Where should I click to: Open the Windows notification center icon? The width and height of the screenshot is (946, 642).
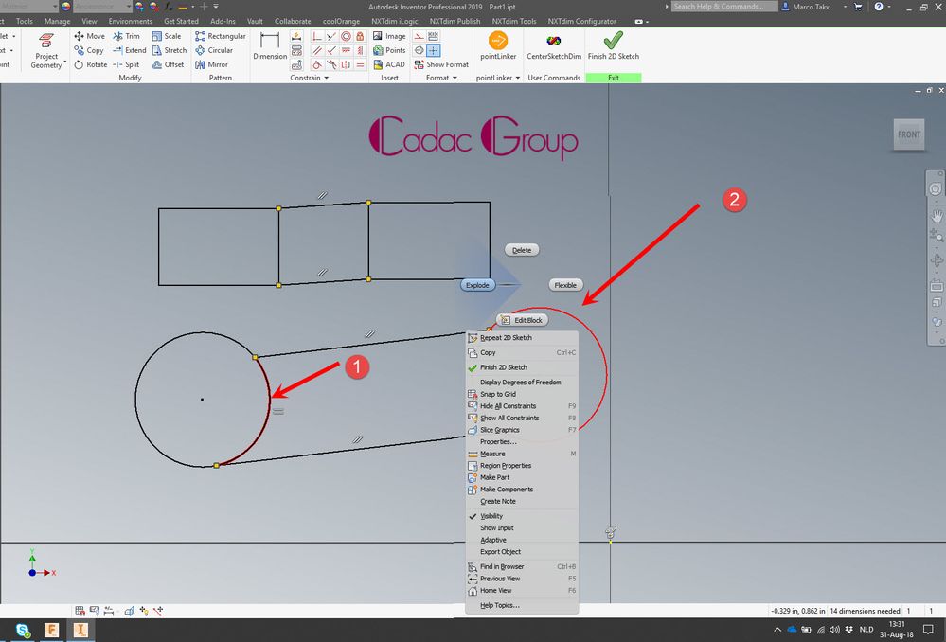[x=929, y=630]
